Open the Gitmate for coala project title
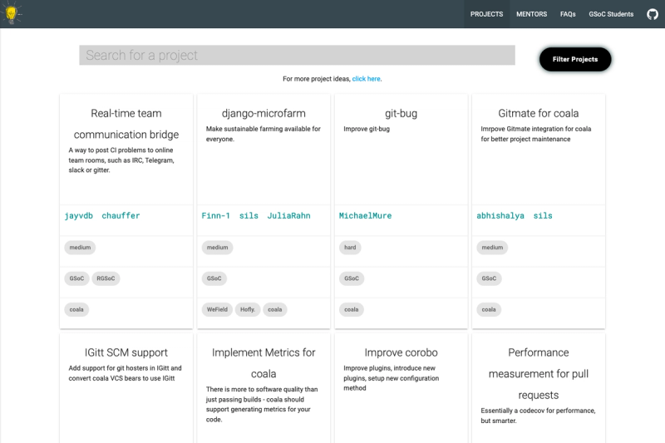The width and height of the screenshot is (665, 443). pos(538,113)
